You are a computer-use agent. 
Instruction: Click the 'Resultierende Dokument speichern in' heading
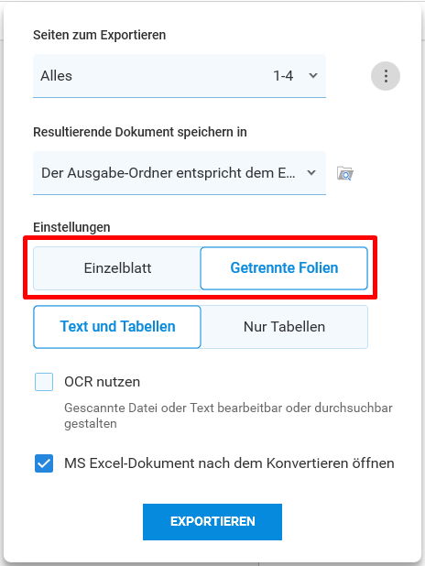pyautogui.click(x=140, y=132)
